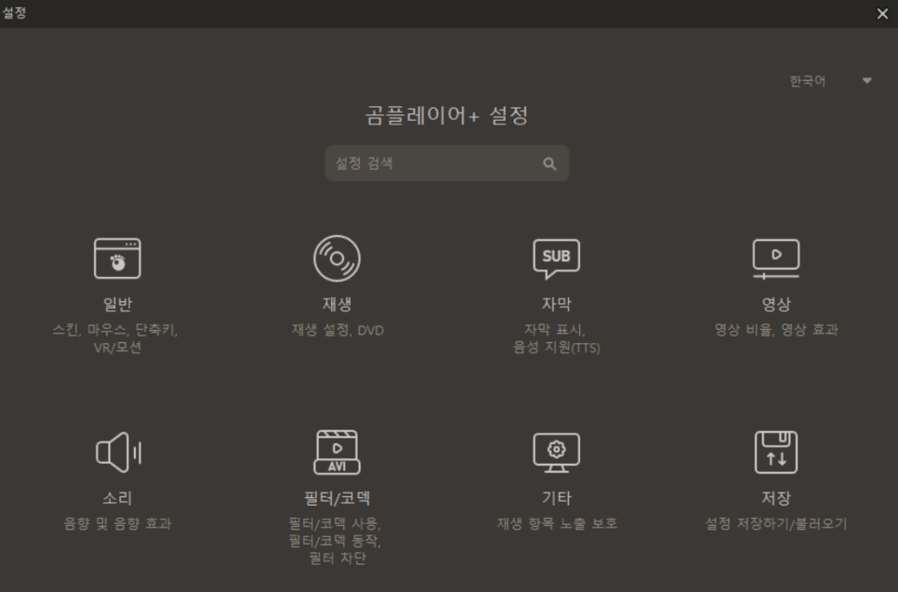Screen dimensions: 898x592
Task: Click the text 자막 표시, 음성 지원(TTS)
Action: pos(556,338)
